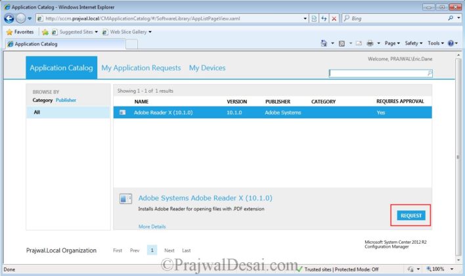Image resolution: width=465 pixels, height=276 pixels.
Task: Click the Refresh page icon
Action: pyautogui.click(x=324, y=18)
